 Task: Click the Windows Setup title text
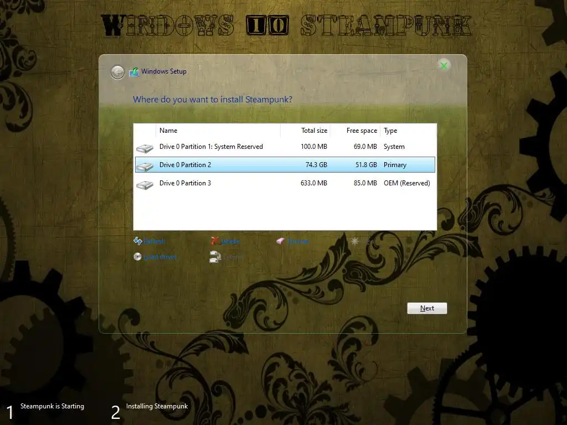click(164, 71)
